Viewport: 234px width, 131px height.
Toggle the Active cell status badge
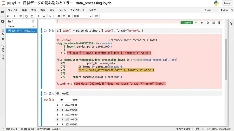click(187, 23)
